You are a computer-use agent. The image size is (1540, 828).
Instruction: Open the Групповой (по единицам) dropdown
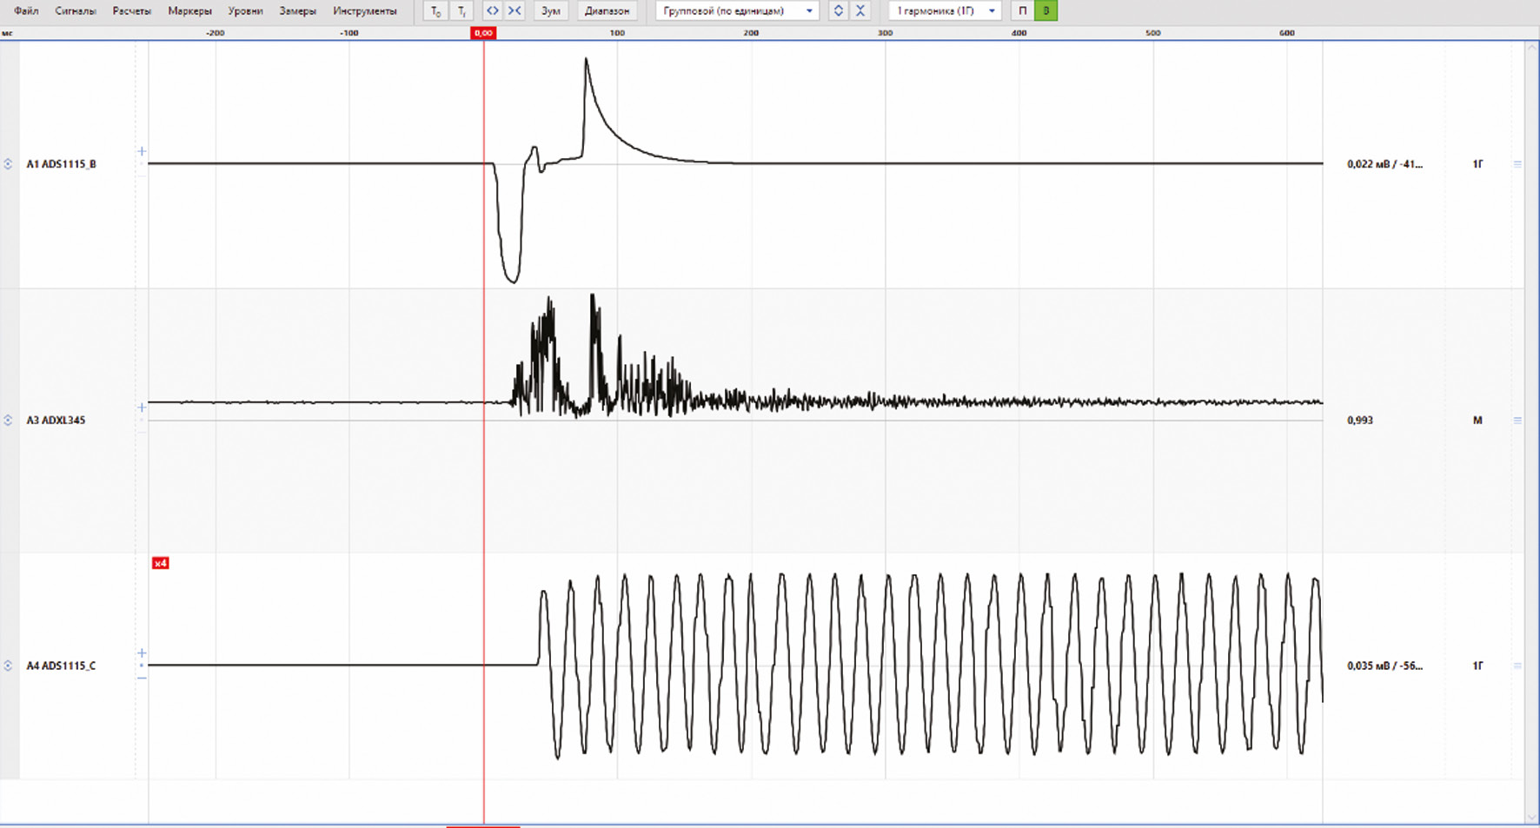click(x=737, y=10)
